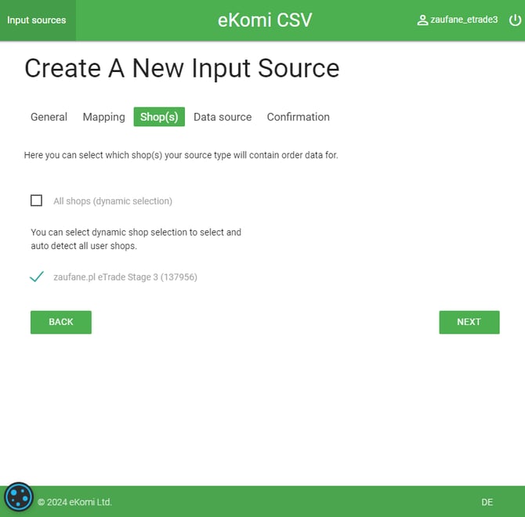Open the Input sources menu
The height and width of the screenshot is (517, 525).
(x=37, y=20)
